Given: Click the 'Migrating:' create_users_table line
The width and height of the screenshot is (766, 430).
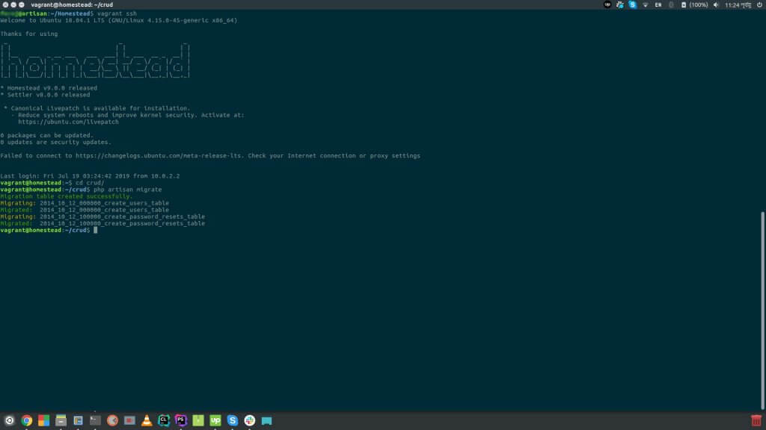Looking at the screenshot, I should coord(85,203).
